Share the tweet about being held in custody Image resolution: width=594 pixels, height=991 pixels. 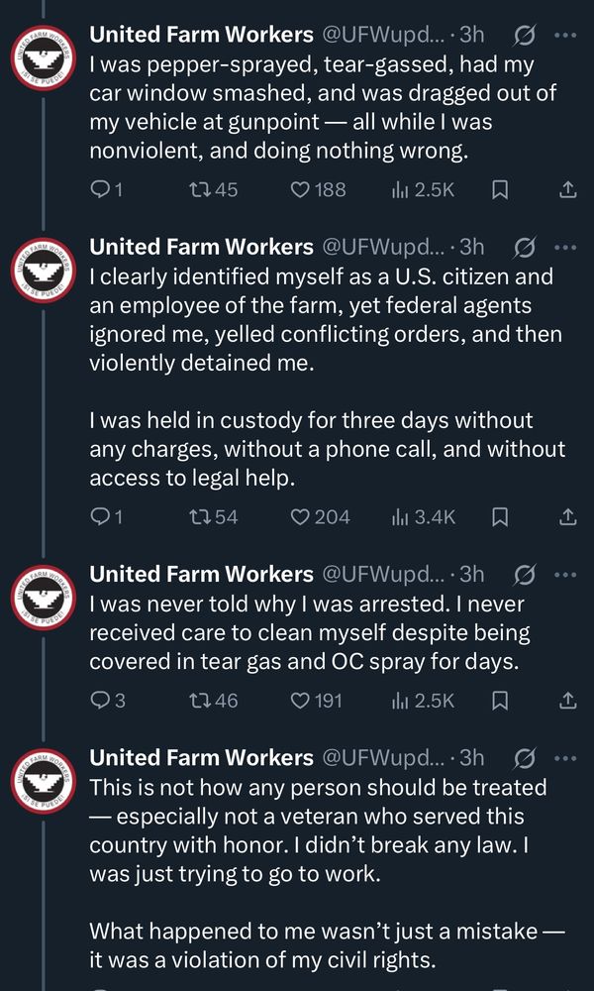point(568,516)
